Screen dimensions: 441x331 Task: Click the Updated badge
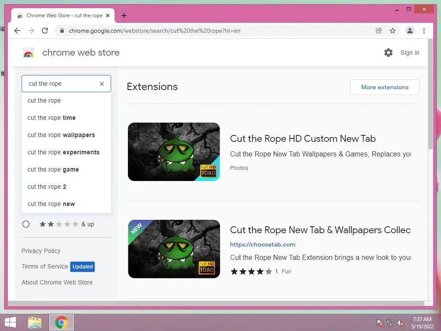82,266
